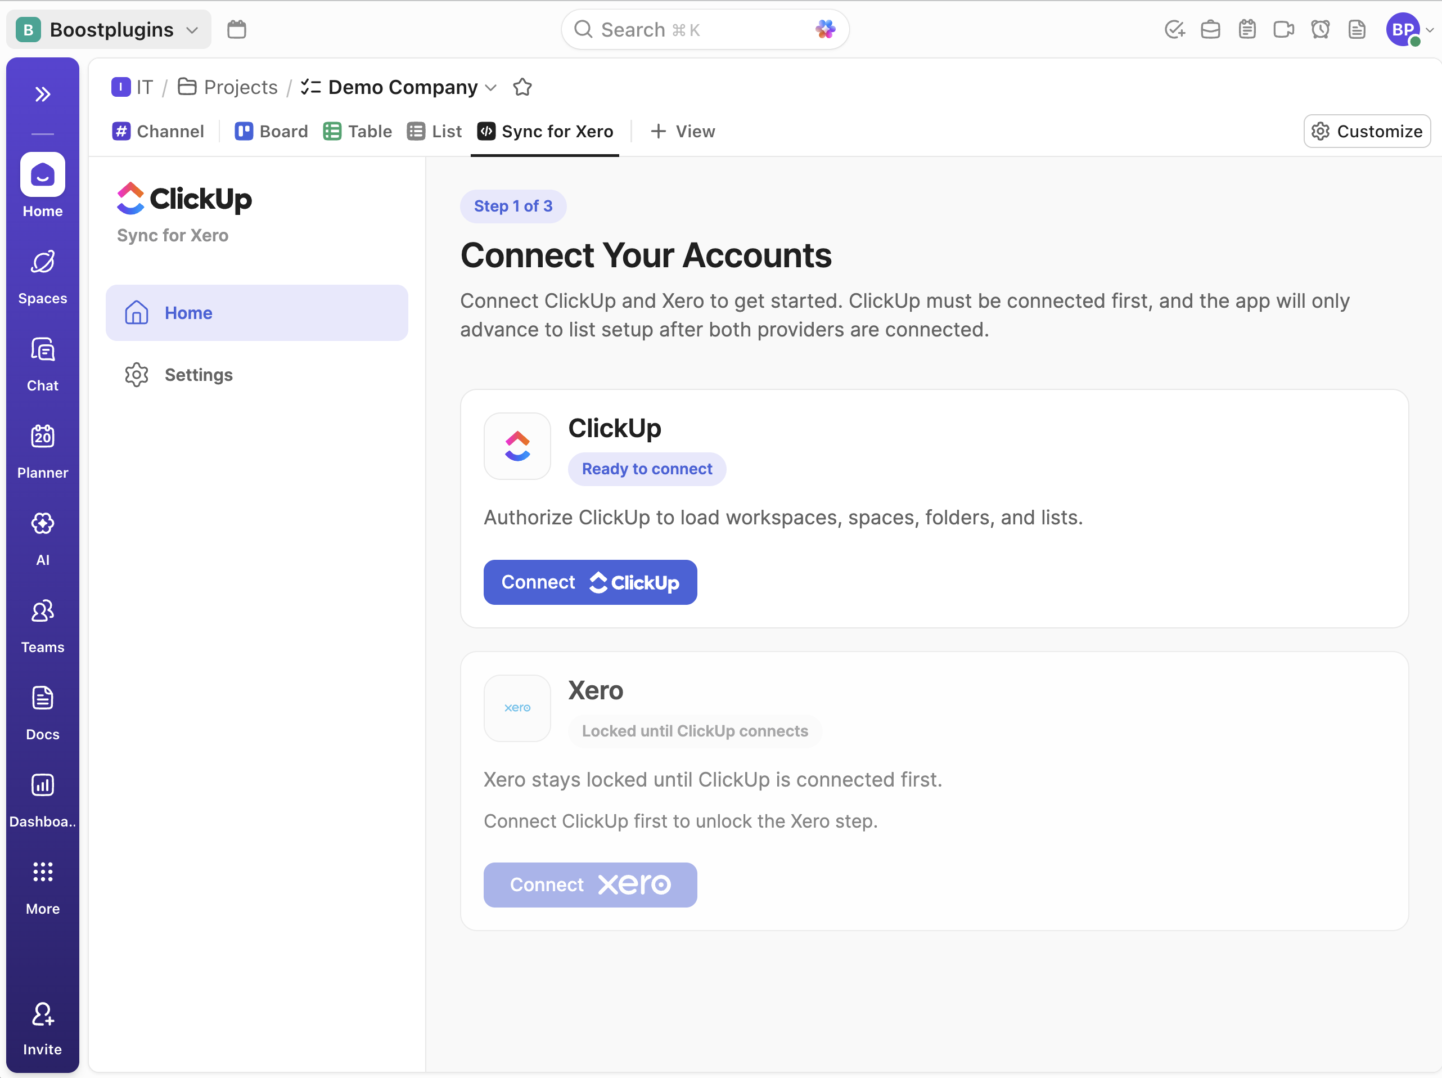Favorite Demo Company with star icon
Screen dimensions: 1442x1078
click(x=522, y=87)
